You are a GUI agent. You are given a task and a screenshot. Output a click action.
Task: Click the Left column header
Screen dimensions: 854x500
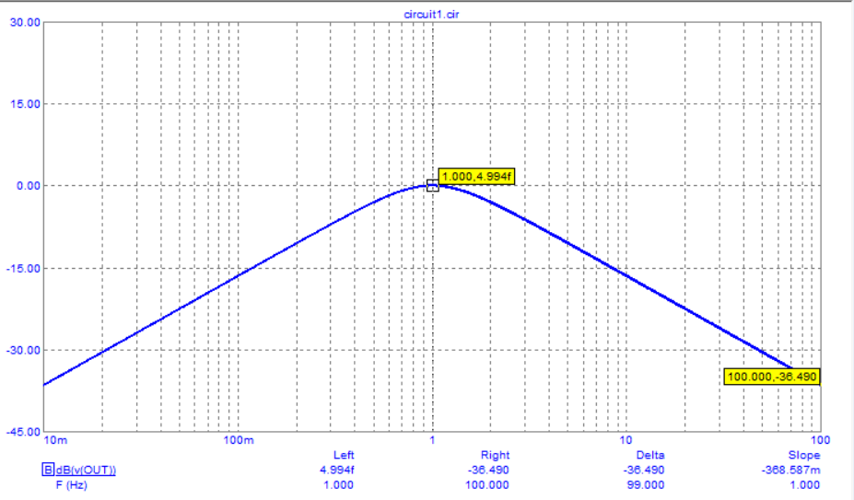click(x=344, y=455)
